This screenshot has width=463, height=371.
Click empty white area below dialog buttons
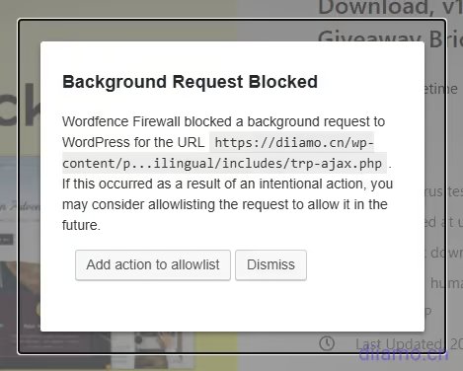tap(232, 306)
